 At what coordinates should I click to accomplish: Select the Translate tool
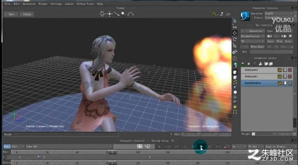(235, 33)
